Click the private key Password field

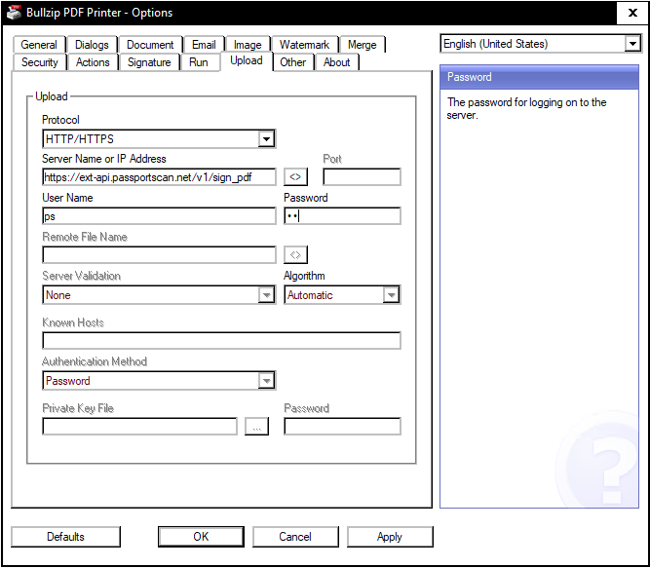click(x=342, y=427)
